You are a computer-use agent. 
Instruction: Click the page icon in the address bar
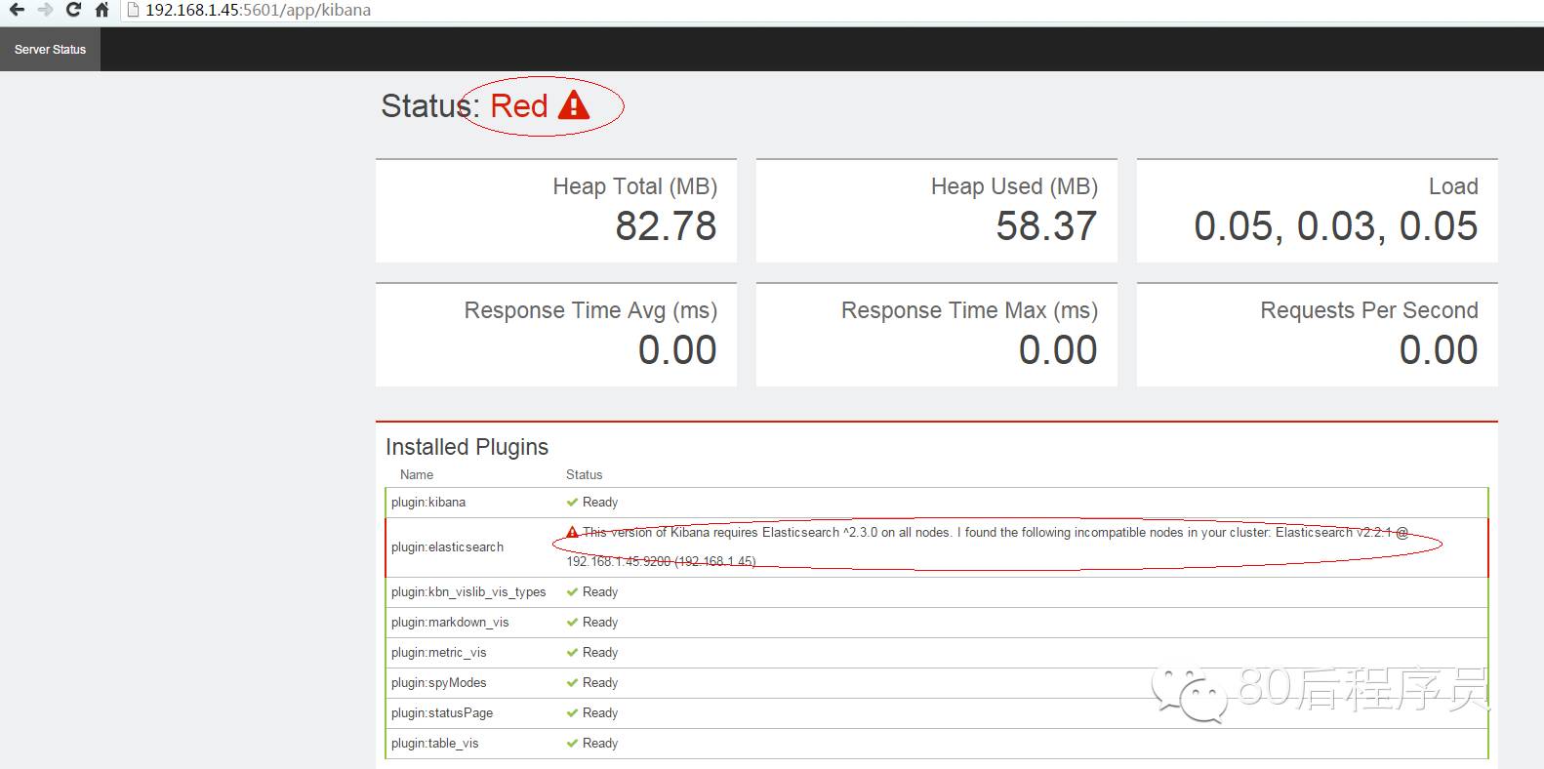point(134,10)
